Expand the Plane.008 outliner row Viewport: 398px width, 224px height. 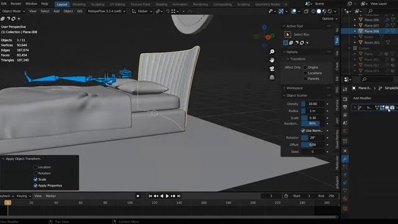pos(355,31)
